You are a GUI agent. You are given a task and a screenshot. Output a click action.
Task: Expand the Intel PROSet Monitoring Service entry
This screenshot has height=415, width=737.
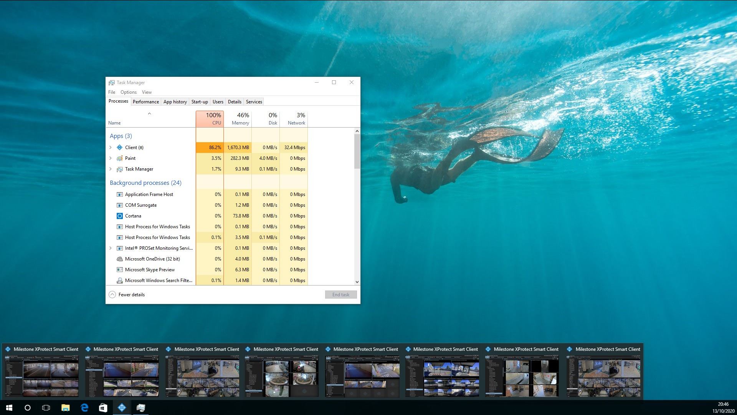[110, 248]
